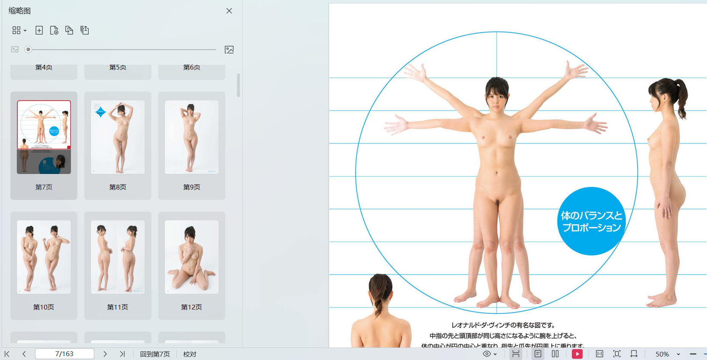
Task: Start the red slideshow play button
Action: [x=577, y=354]
